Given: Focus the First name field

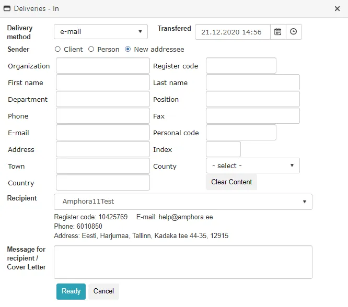Looking at the screenshot, I should (x=103, y=82).
